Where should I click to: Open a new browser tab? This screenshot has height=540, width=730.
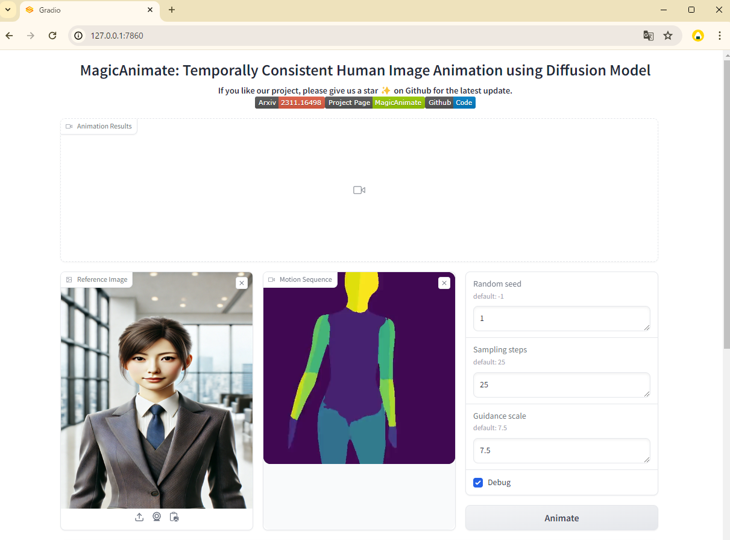tap(172, 10)
